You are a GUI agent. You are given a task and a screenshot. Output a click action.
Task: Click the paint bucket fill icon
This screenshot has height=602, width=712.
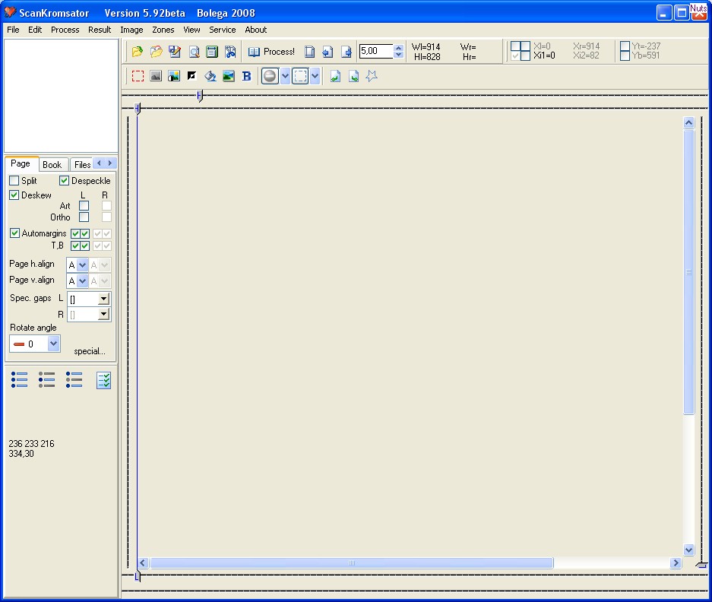pos(210,76)
